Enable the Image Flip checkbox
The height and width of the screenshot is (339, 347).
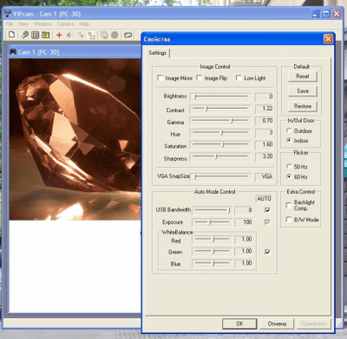click(200, 77)
